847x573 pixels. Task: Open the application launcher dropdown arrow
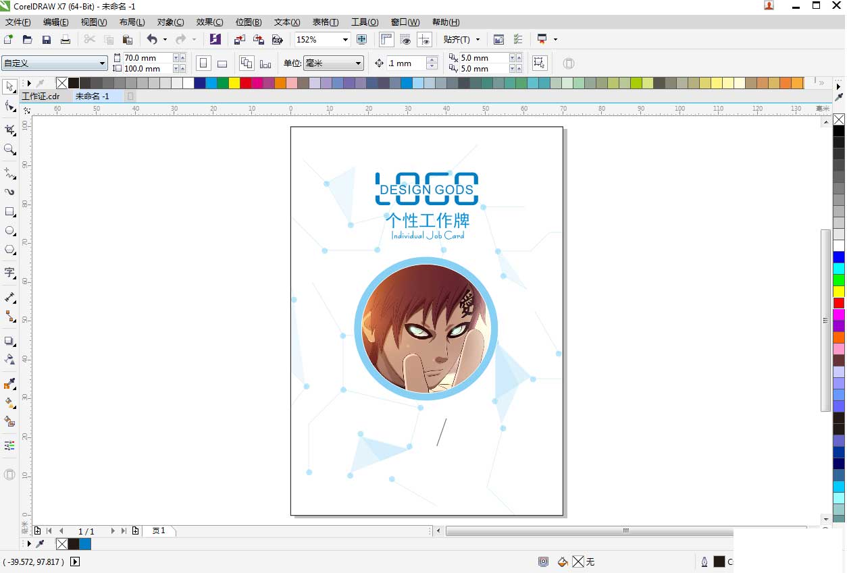(555, 40)
